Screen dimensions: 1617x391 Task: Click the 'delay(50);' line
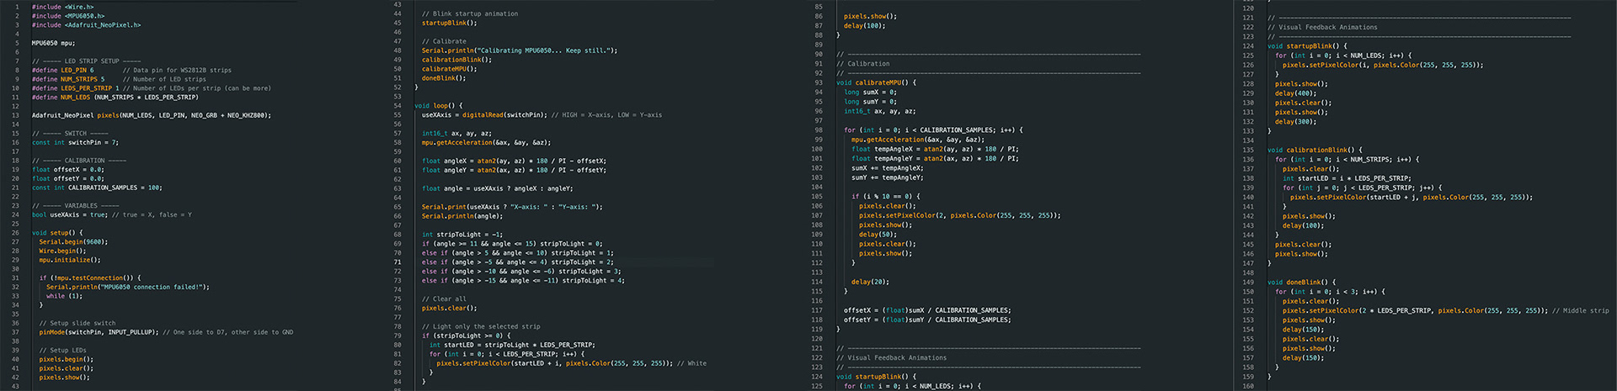(x=877, y=235)
